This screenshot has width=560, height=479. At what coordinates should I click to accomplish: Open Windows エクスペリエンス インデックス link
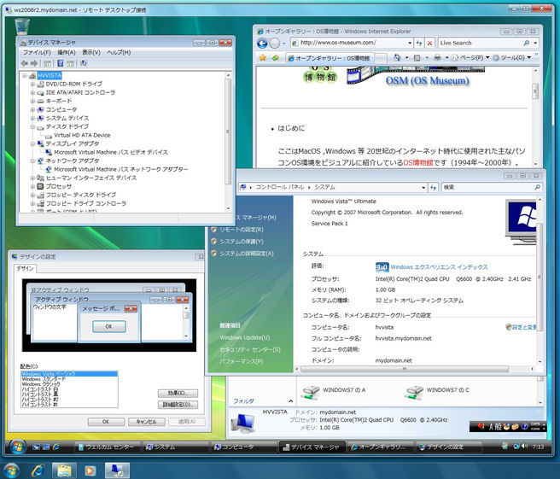(x=439, y=267)
